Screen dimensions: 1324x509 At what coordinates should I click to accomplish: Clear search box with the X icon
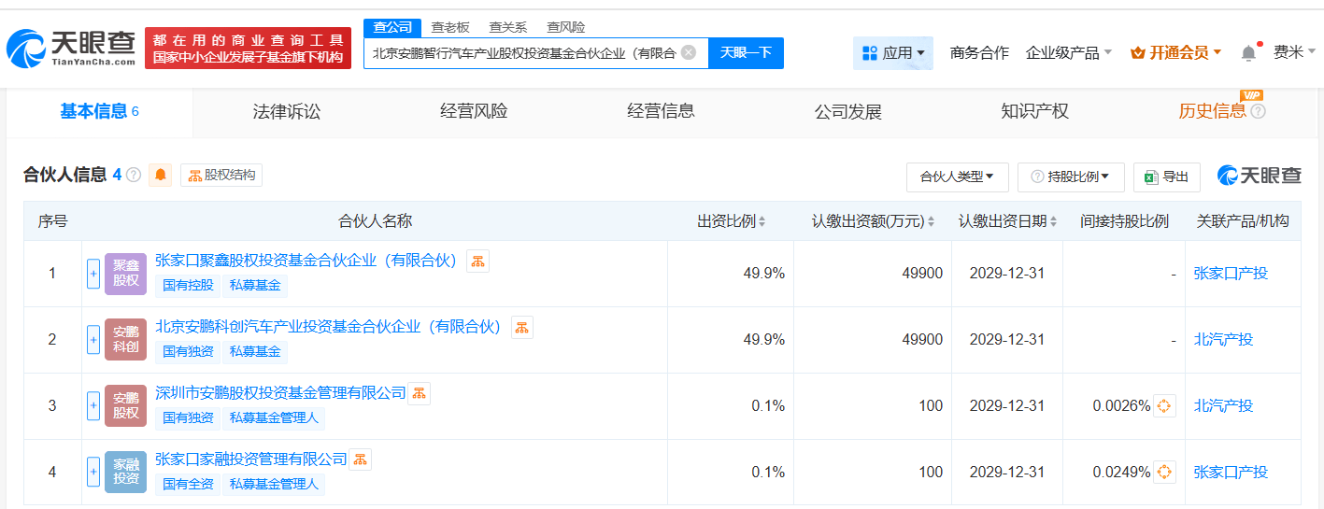click(x=689, y=52)
